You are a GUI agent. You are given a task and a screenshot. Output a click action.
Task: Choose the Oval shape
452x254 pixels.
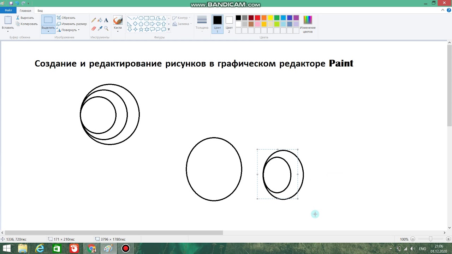(141, 18)
